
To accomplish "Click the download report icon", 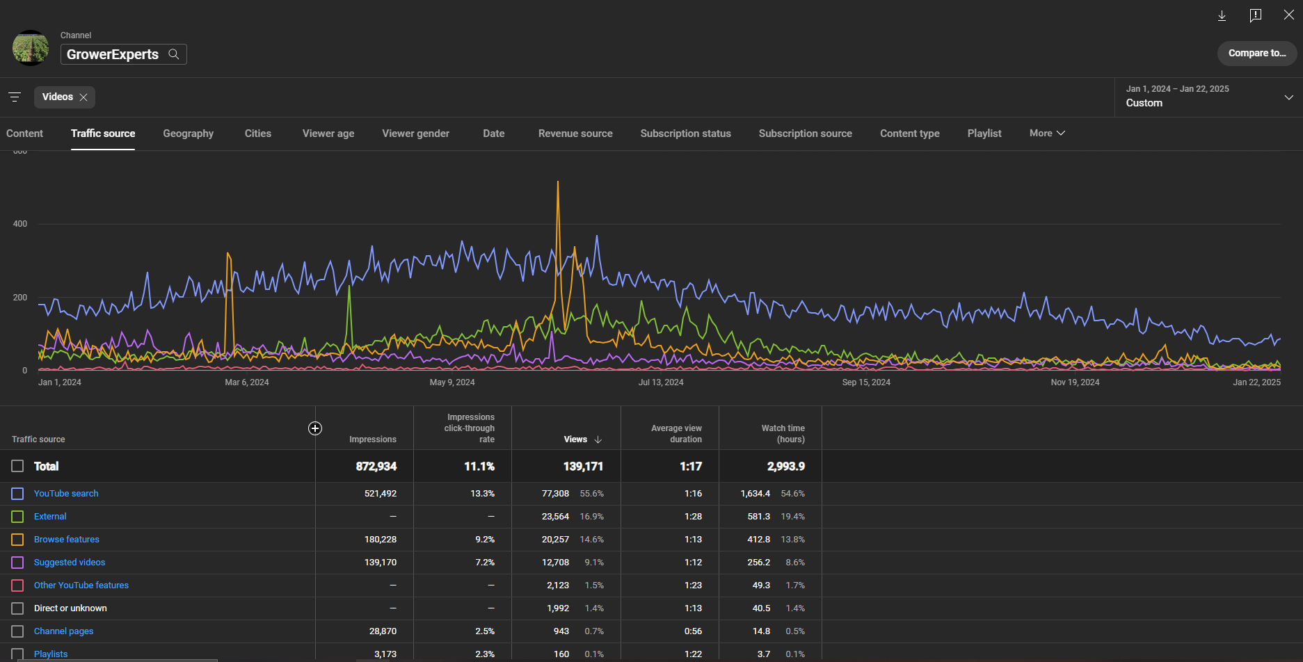I will click(x=1222, y=15).
